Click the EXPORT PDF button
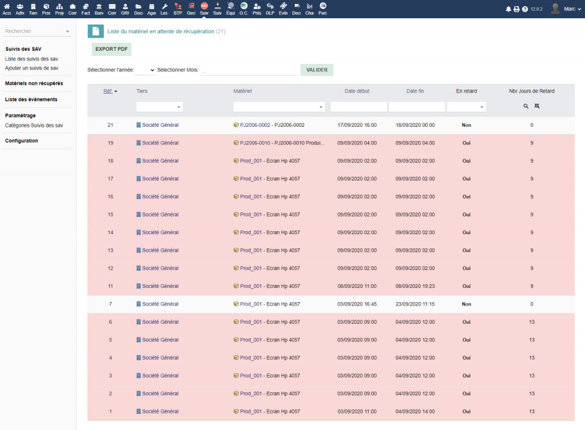Image resolution: width=585 pixels, height=430 pixels. tap(111, 49)
